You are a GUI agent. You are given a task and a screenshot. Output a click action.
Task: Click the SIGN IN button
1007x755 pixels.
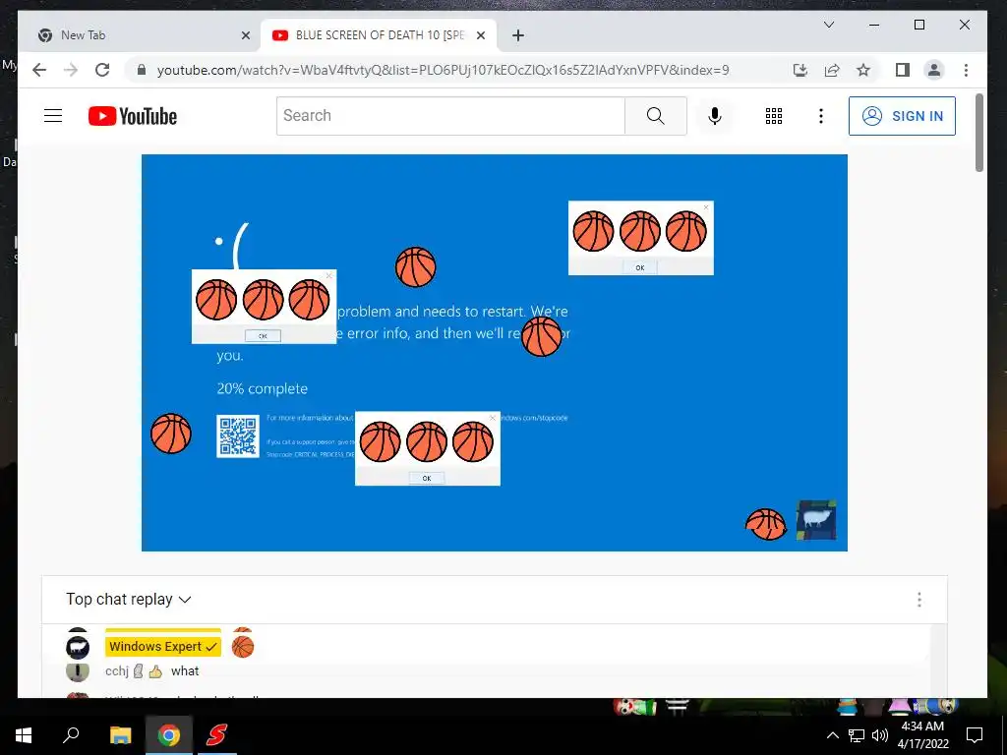tap(902, 116)
